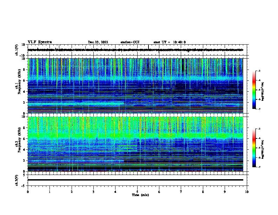Screen dimensions: 278x215
Task: Click time-axis tick label "2"
Action: tap(72, 192)
